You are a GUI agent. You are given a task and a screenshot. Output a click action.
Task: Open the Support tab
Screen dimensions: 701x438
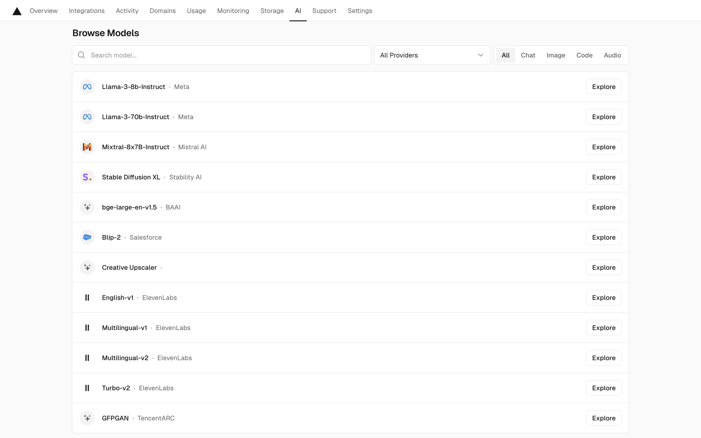click(324, 11)
